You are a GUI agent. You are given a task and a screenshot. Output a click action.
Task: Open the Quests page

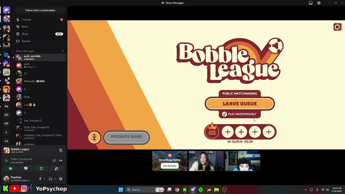coord(40,41)
